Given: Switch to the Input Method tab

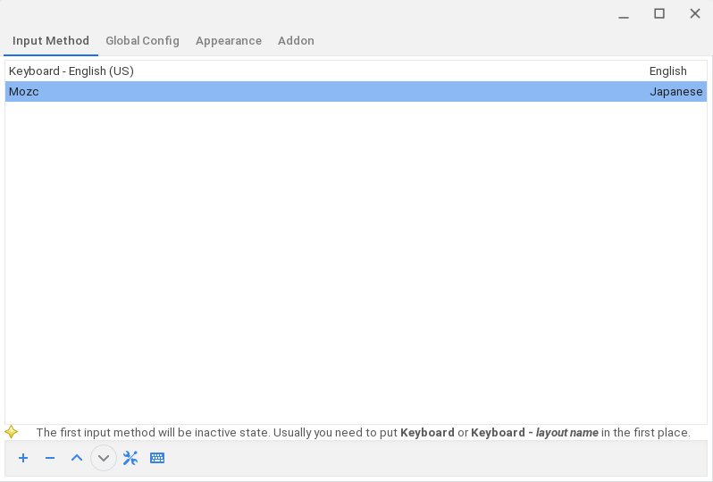Looking at the screenshot, I should pyautogui.click(x=51, y=41).
